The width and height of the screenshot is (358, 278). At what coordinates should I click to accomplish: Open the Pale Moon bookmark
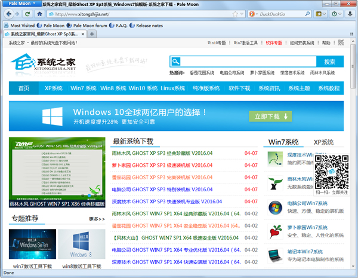point(51,25)
